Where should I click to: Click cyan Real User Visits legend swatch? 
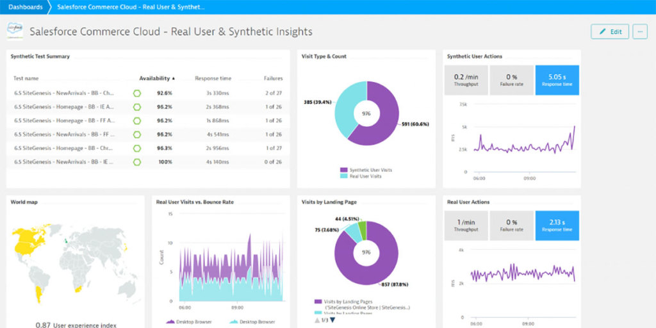(343, 176)
